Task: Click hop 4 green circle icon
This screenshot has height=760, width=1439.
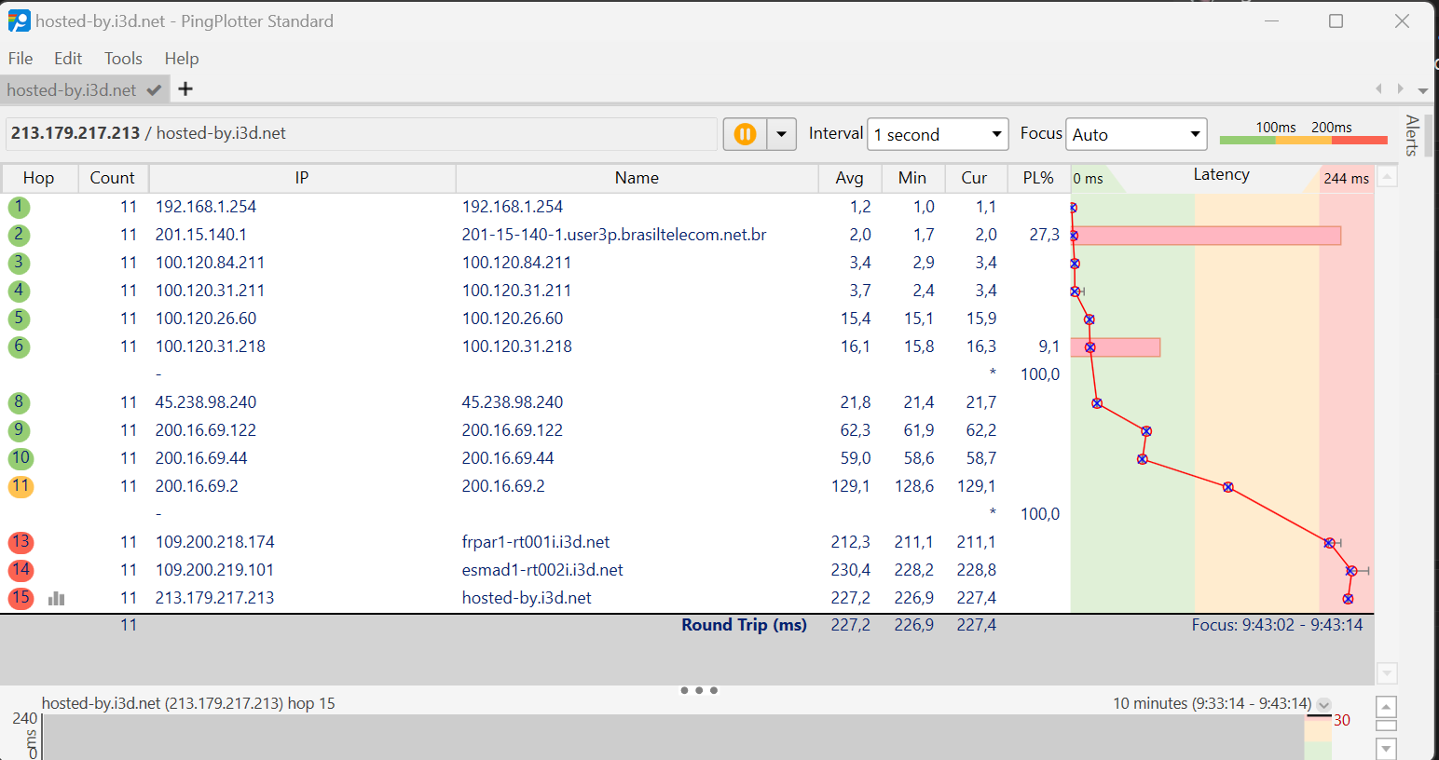Action: pos(19,291)
